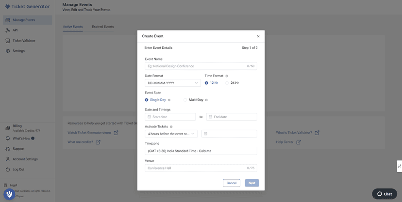Focus the Venue input field
This screenshot has height=202, width=402.
coord(201,168)
